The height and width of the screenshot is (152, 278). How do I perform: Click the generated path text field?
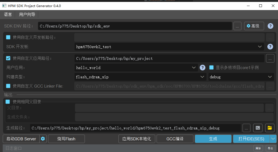click(136, 128)
